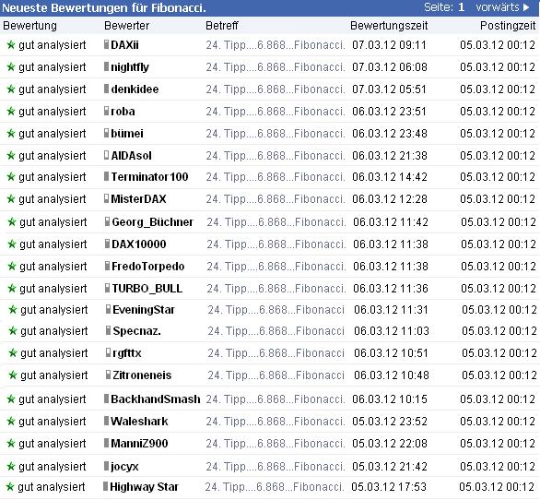Screen dimensions: 540x500
Task: Click 'gut analysiert' in denkidee row
Action: 53,89
